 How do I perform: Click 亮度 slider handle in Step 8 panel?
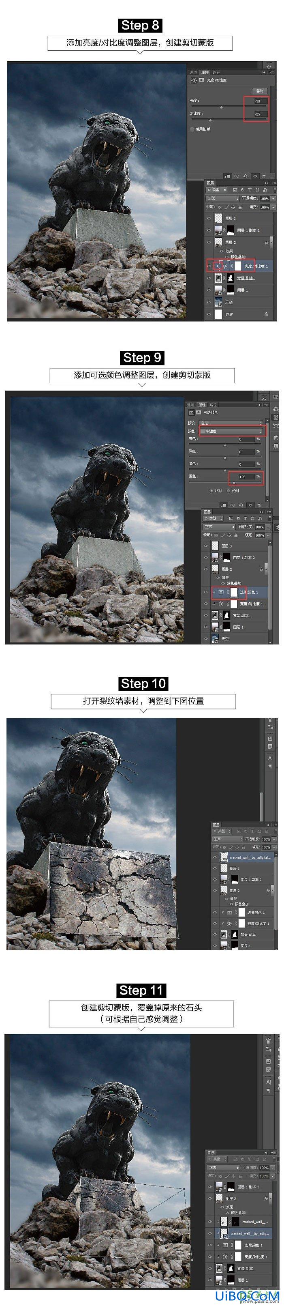(x=221, y=107)
